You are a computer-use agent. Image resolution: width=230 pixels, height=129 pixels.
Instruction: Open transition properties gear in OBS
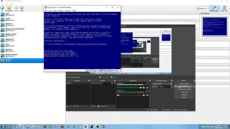[x=171, y=84]
